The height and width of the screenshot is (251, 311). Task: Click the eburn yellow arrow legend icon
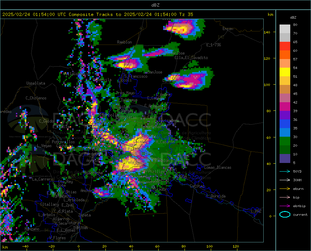[x=285, y=189]
